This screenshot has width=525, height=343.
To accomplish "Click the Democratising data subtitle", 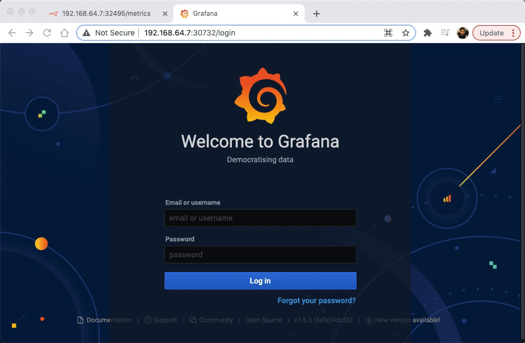I will tap(260, 159).
